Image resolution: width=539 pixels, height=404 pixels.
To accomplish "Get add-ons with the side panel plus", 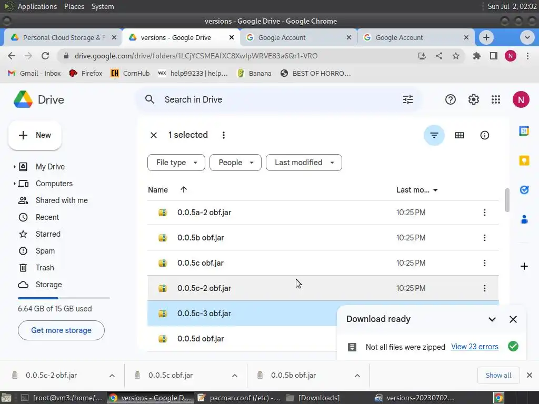I will [524, 266].
